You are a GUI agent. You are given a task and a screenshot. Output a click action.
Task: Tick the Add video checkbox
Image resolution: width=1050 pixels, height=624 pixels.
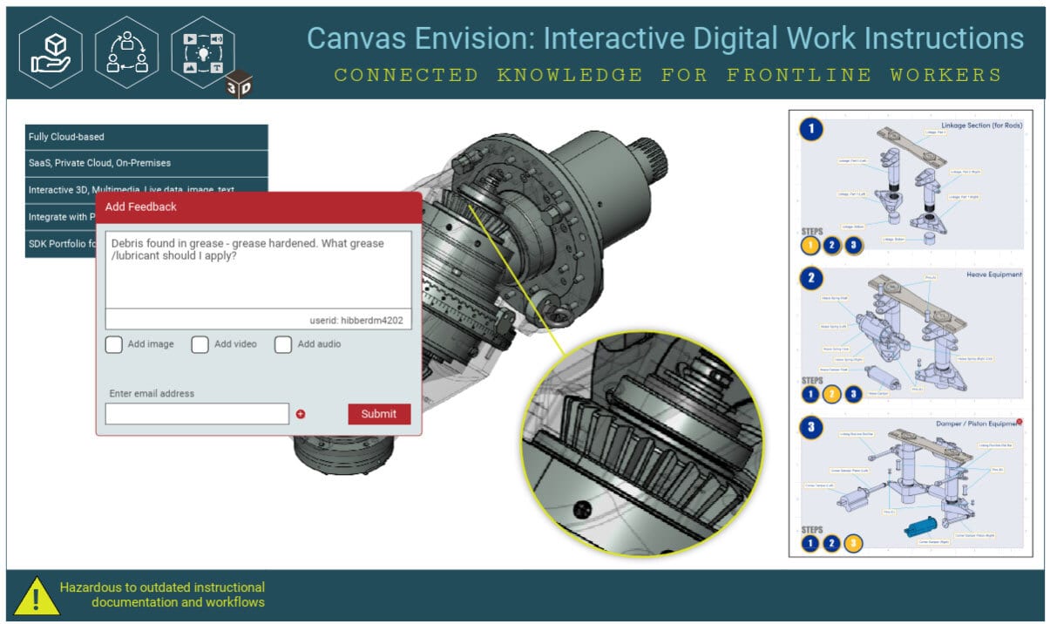200,344
